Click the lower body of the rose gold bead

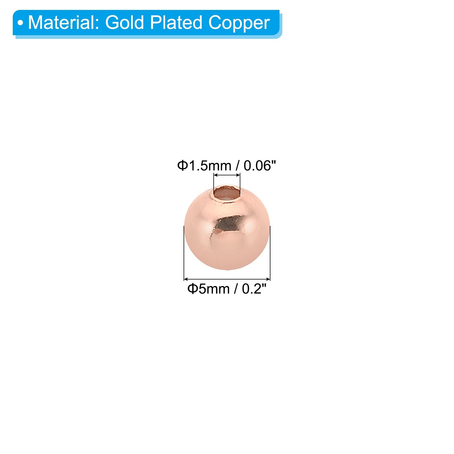tap(227, 253)
